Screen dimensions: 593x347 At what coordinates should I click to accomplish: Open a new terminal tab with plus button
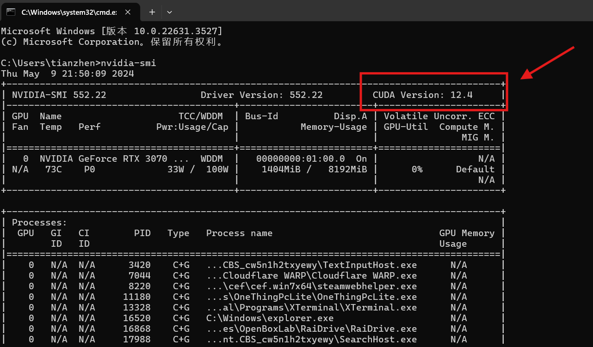[152, 12]
